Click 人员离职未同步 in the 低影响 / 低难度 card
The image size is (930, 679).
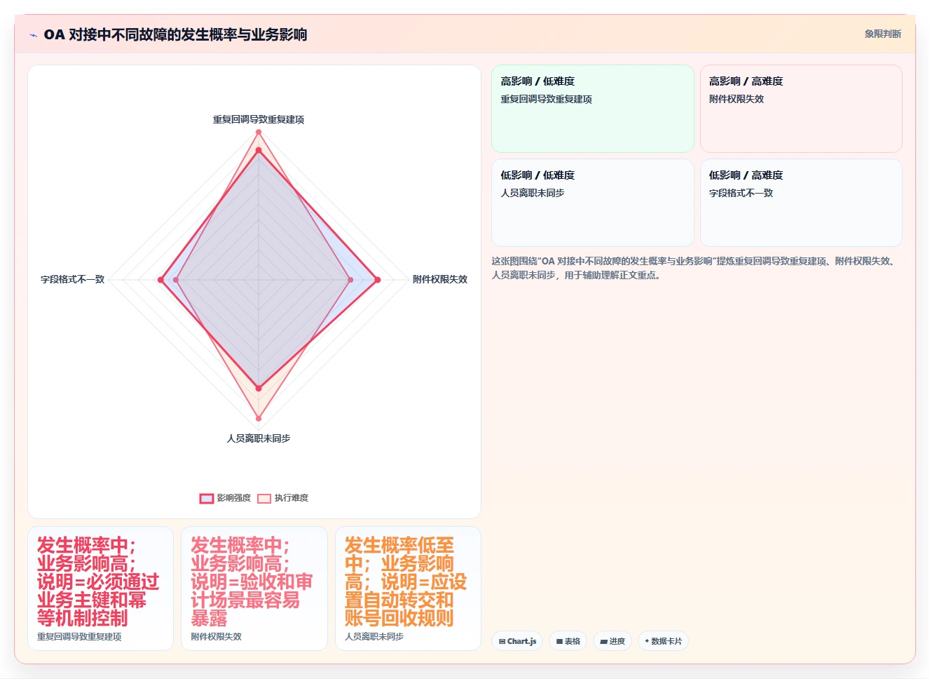click(533, 193)
